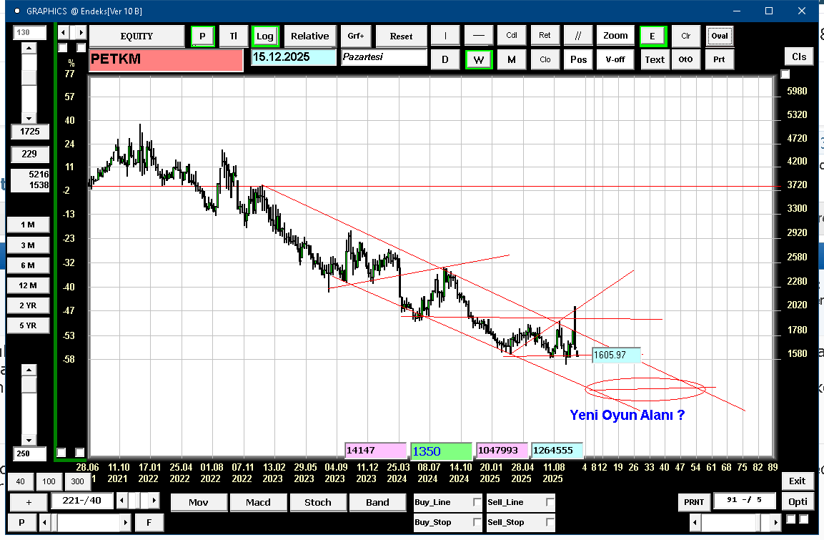Tick the Sell_Line checkbox
This screenshot has width=824, height=540.
[x=550, y=503]
